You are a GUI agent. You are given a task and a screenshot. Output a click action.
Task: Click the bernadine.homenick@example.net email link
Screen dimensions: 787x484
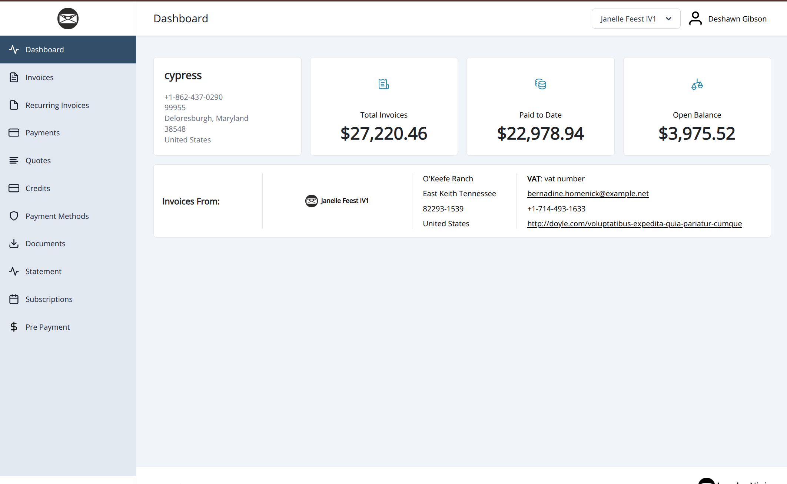pos(588,194)
